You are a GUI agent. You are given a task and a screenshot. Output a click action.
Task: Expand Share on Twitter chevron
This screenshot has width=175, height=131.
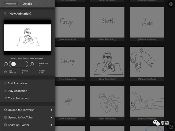[51, 125]
